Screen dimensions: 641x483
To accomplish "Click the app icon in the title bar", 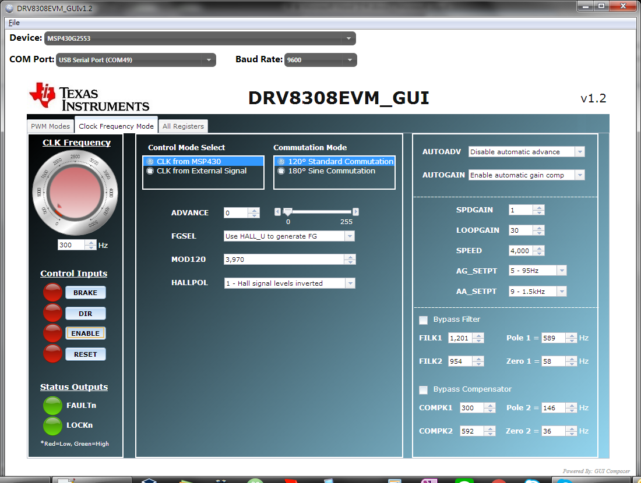I will (9, 8).
